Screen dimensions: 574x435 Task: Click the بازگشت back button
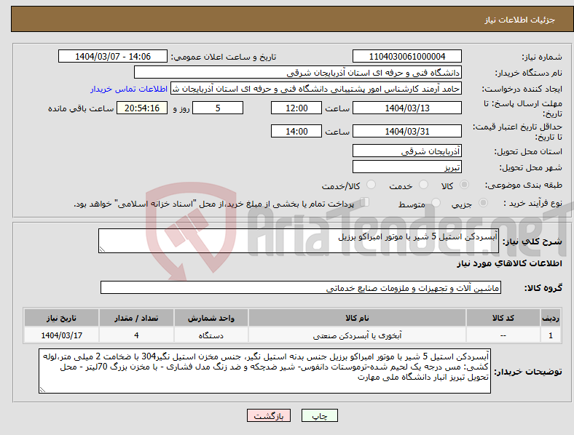(x=269, y=415)
